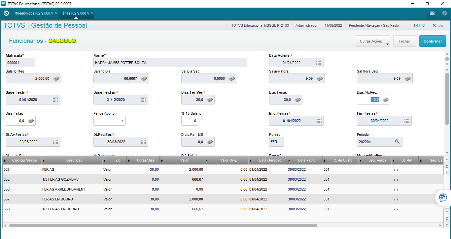
Task: Open calendar picker for Data Admis. field
Action: pyautogui.click(x=319, y=63)
